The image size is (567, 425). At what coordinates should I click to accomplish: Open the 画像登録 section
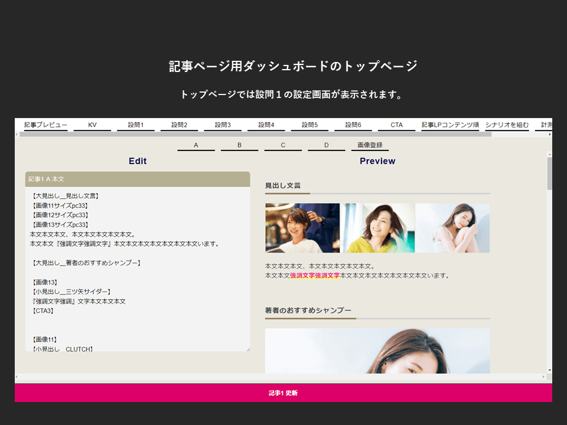[x=370, y=145]
